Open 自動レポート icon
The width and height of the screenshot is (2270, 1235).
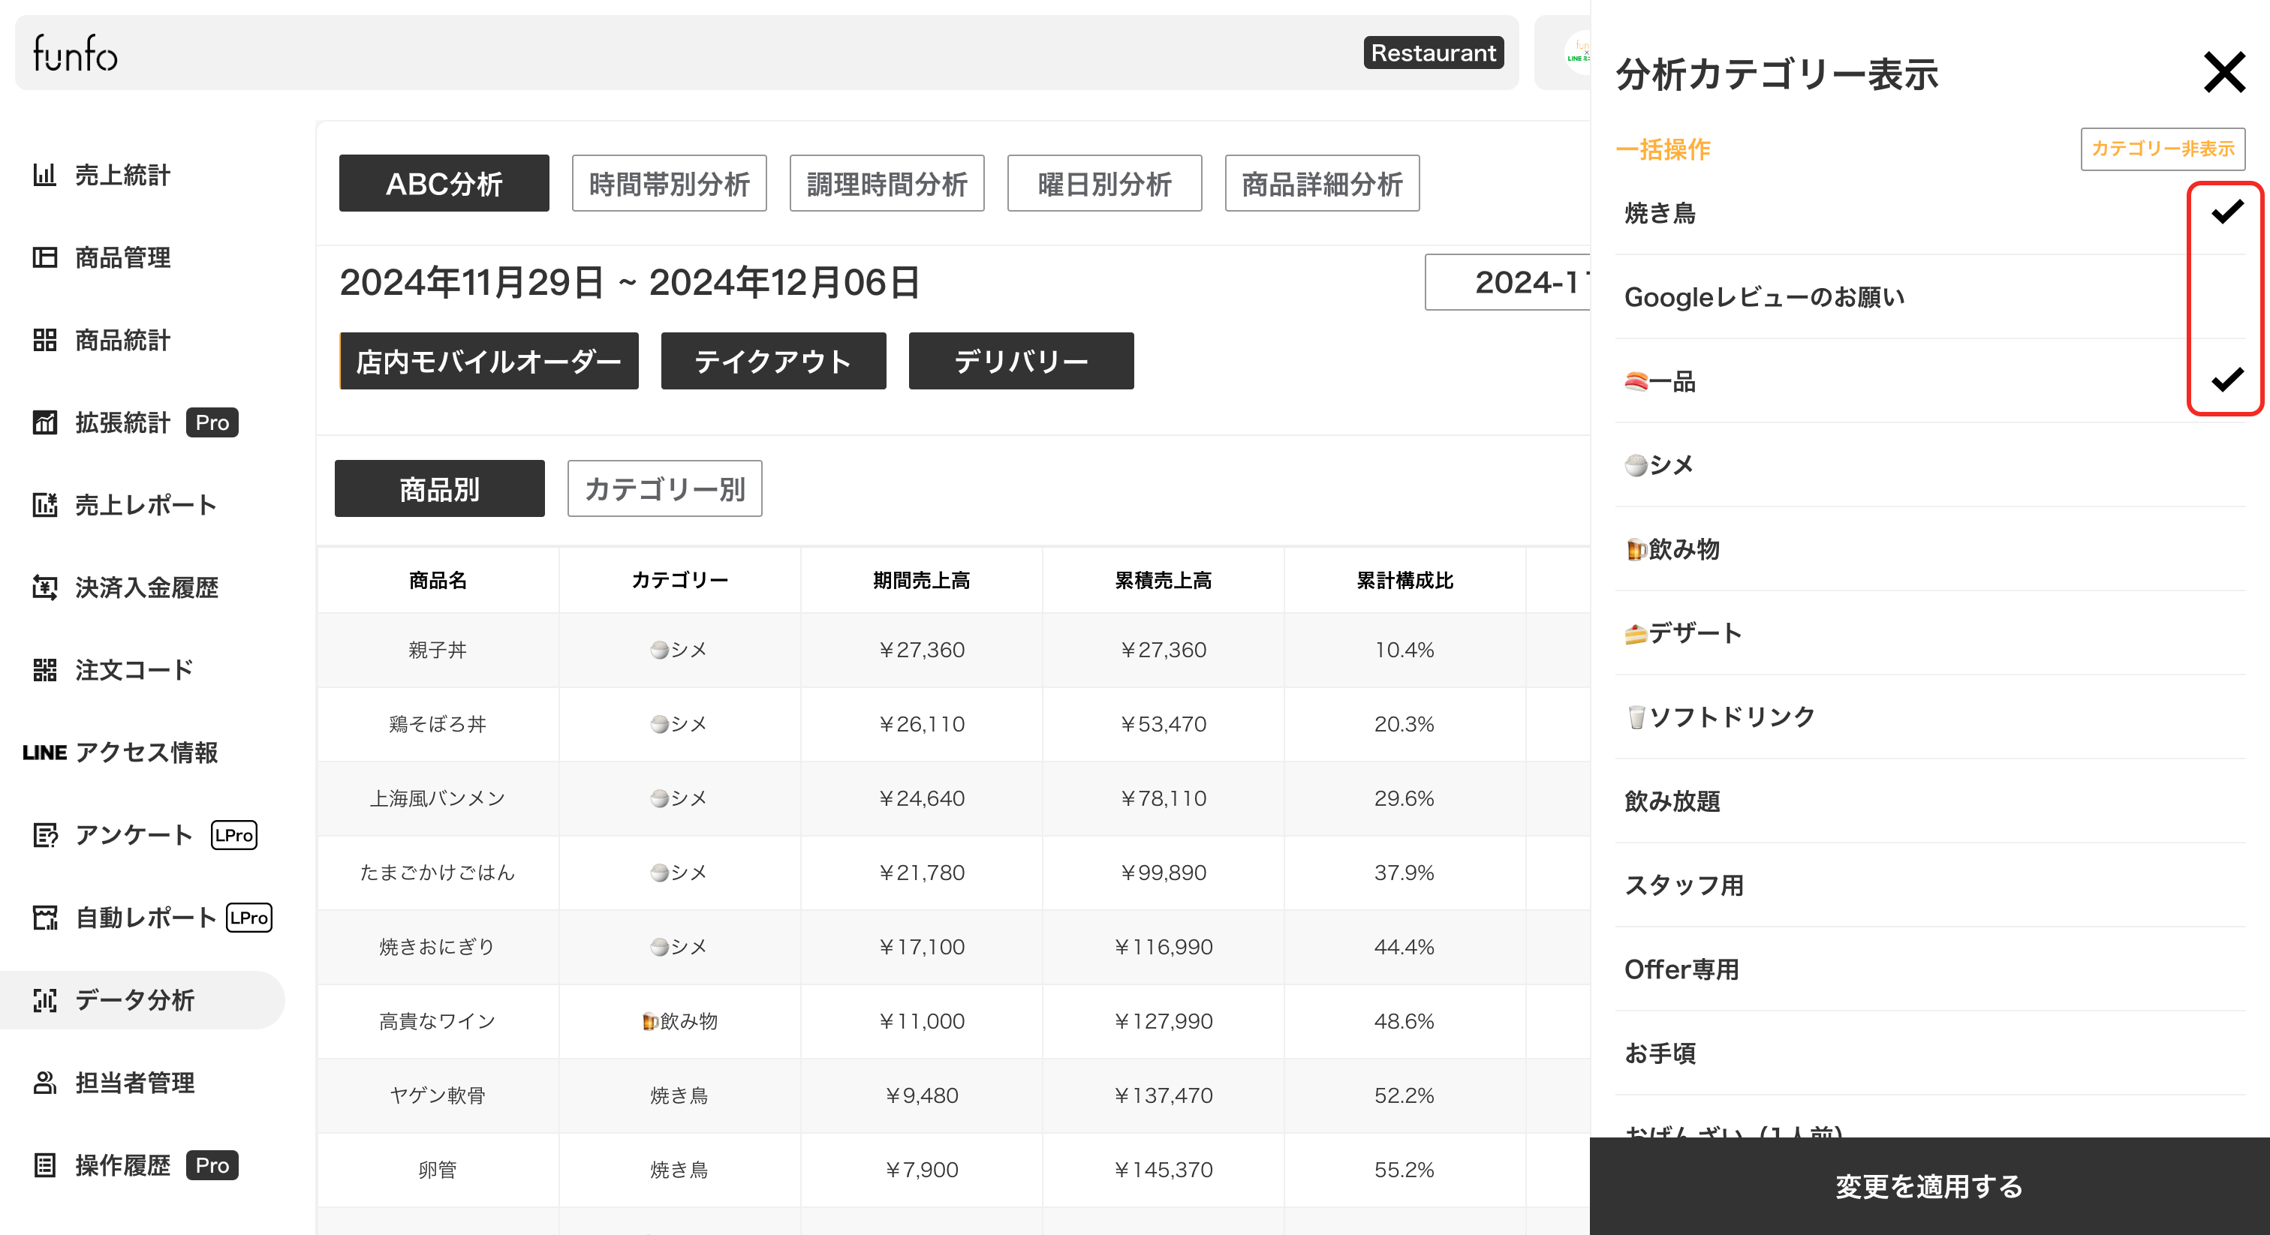click(44, 918)
